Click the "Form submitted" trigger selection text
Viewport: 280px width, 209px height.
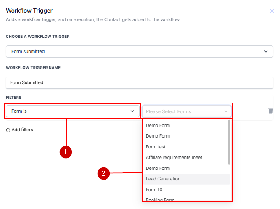[x=28, y=51]
